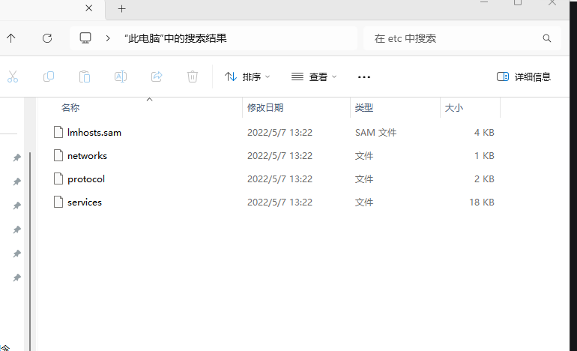
Task: Click the Share icon in toolbar
Action: [157, 76]
